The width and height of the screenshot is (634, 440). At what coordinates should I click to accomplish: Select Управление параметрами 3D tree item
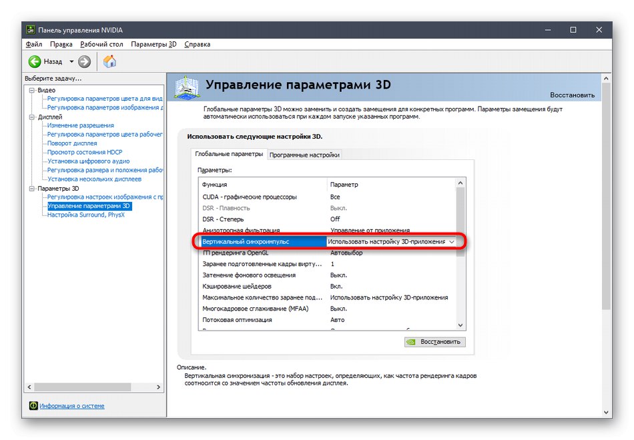coord(89,206)
